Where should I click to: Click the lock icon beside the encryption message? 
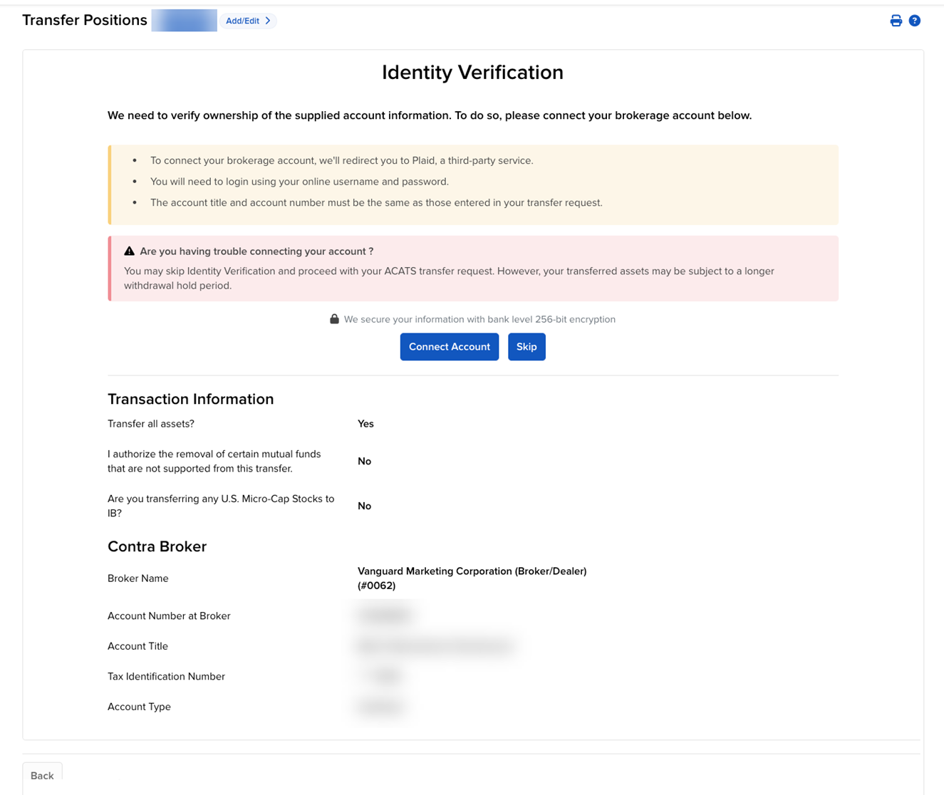[334, 318]
